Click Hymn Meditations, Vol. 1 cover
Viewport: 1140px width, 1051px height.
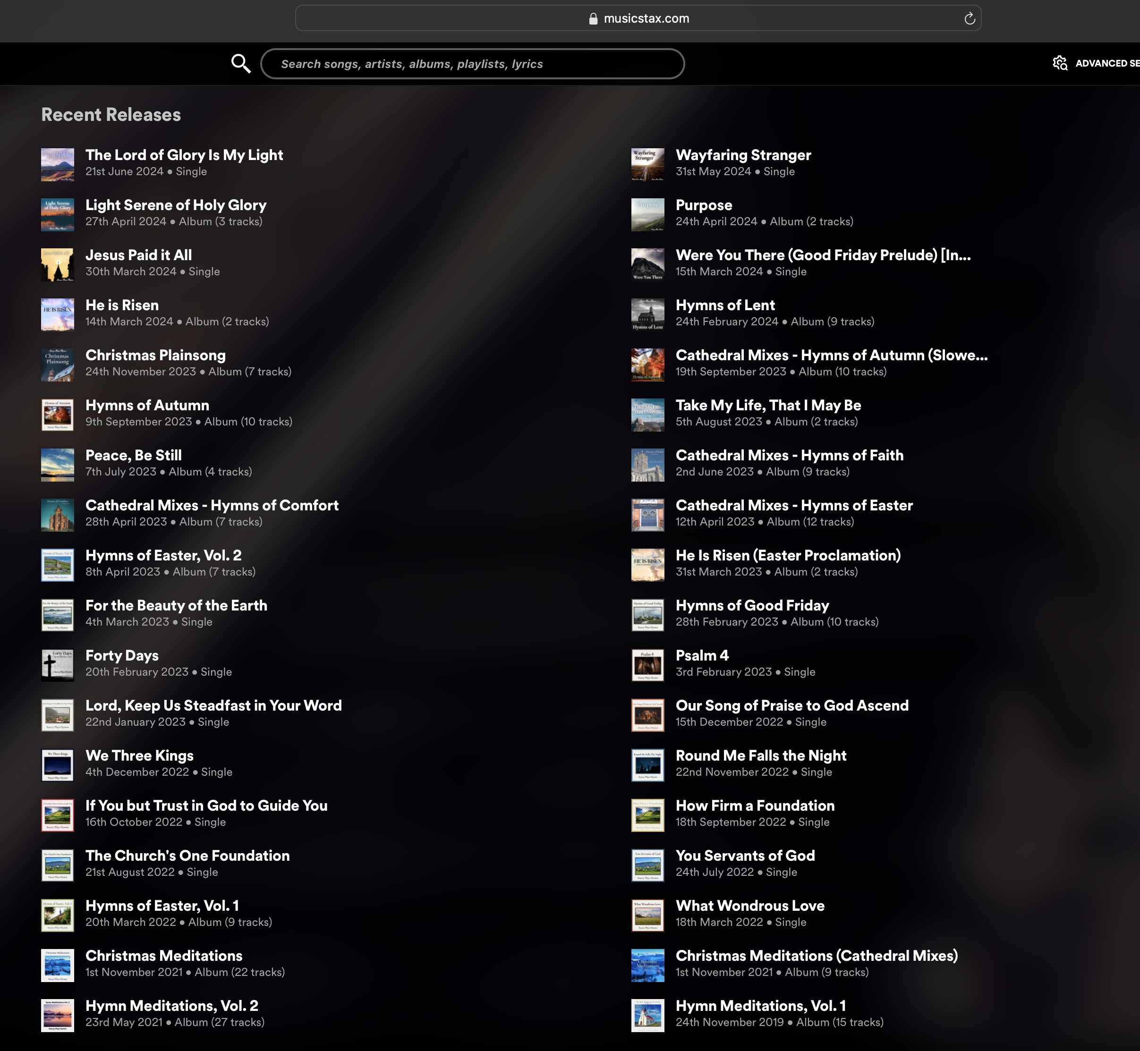(647, 1015)
